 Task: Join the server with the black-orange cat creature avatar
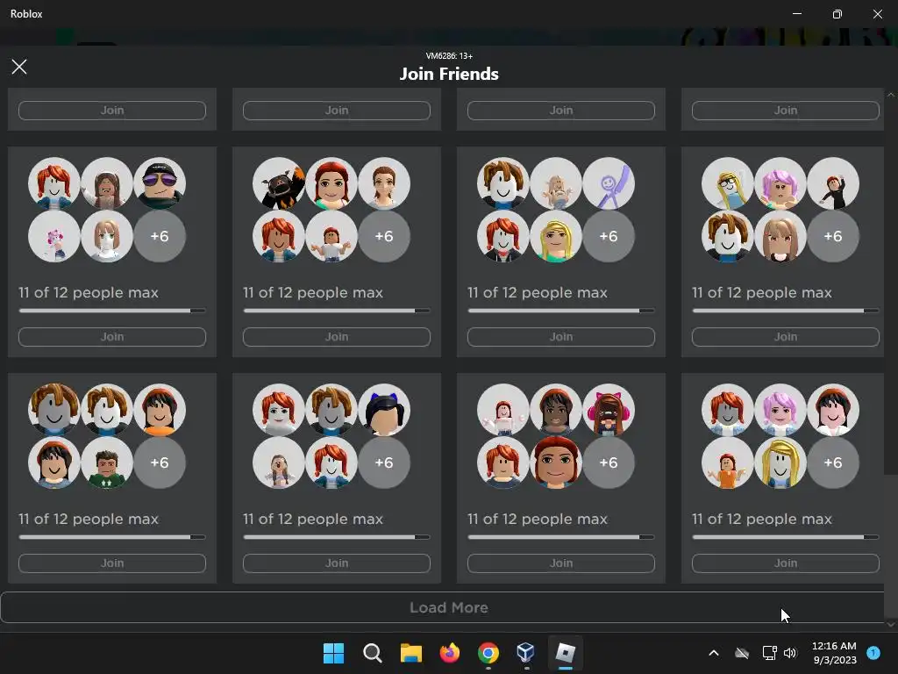337,337
